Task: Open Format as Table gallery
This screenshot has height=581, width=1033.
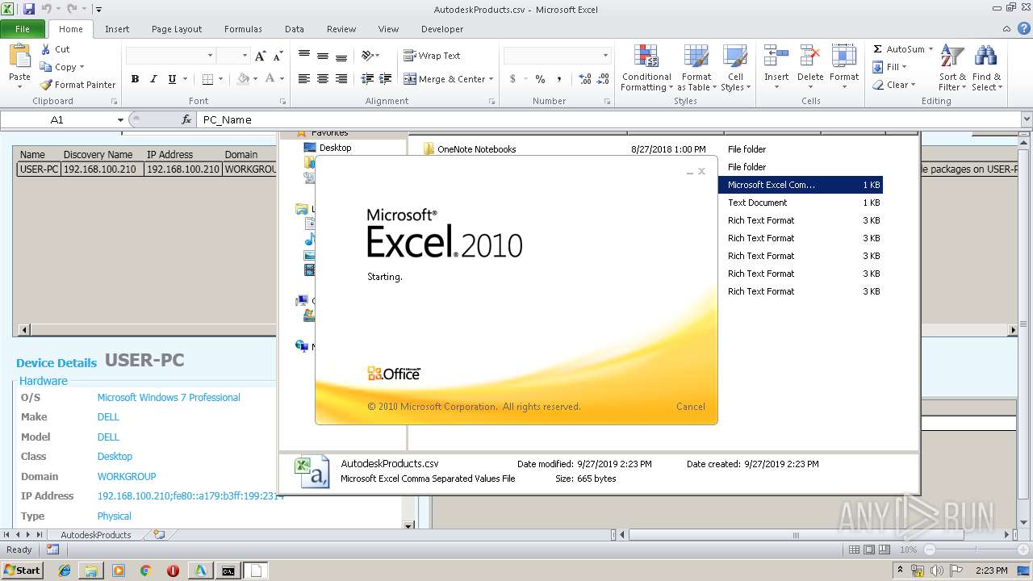Action: point(696,69)
